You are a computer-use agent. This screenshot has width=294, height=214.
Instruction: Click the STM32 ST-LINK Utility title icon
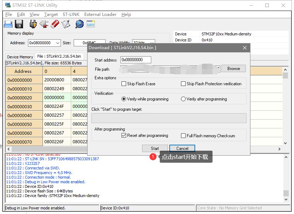coord(8,5)
